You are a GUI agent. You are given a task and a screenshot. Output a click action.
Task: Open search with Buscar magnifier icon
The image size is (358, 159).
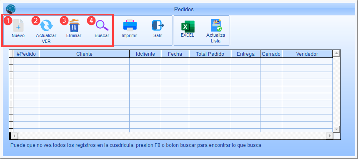point(102,25)
